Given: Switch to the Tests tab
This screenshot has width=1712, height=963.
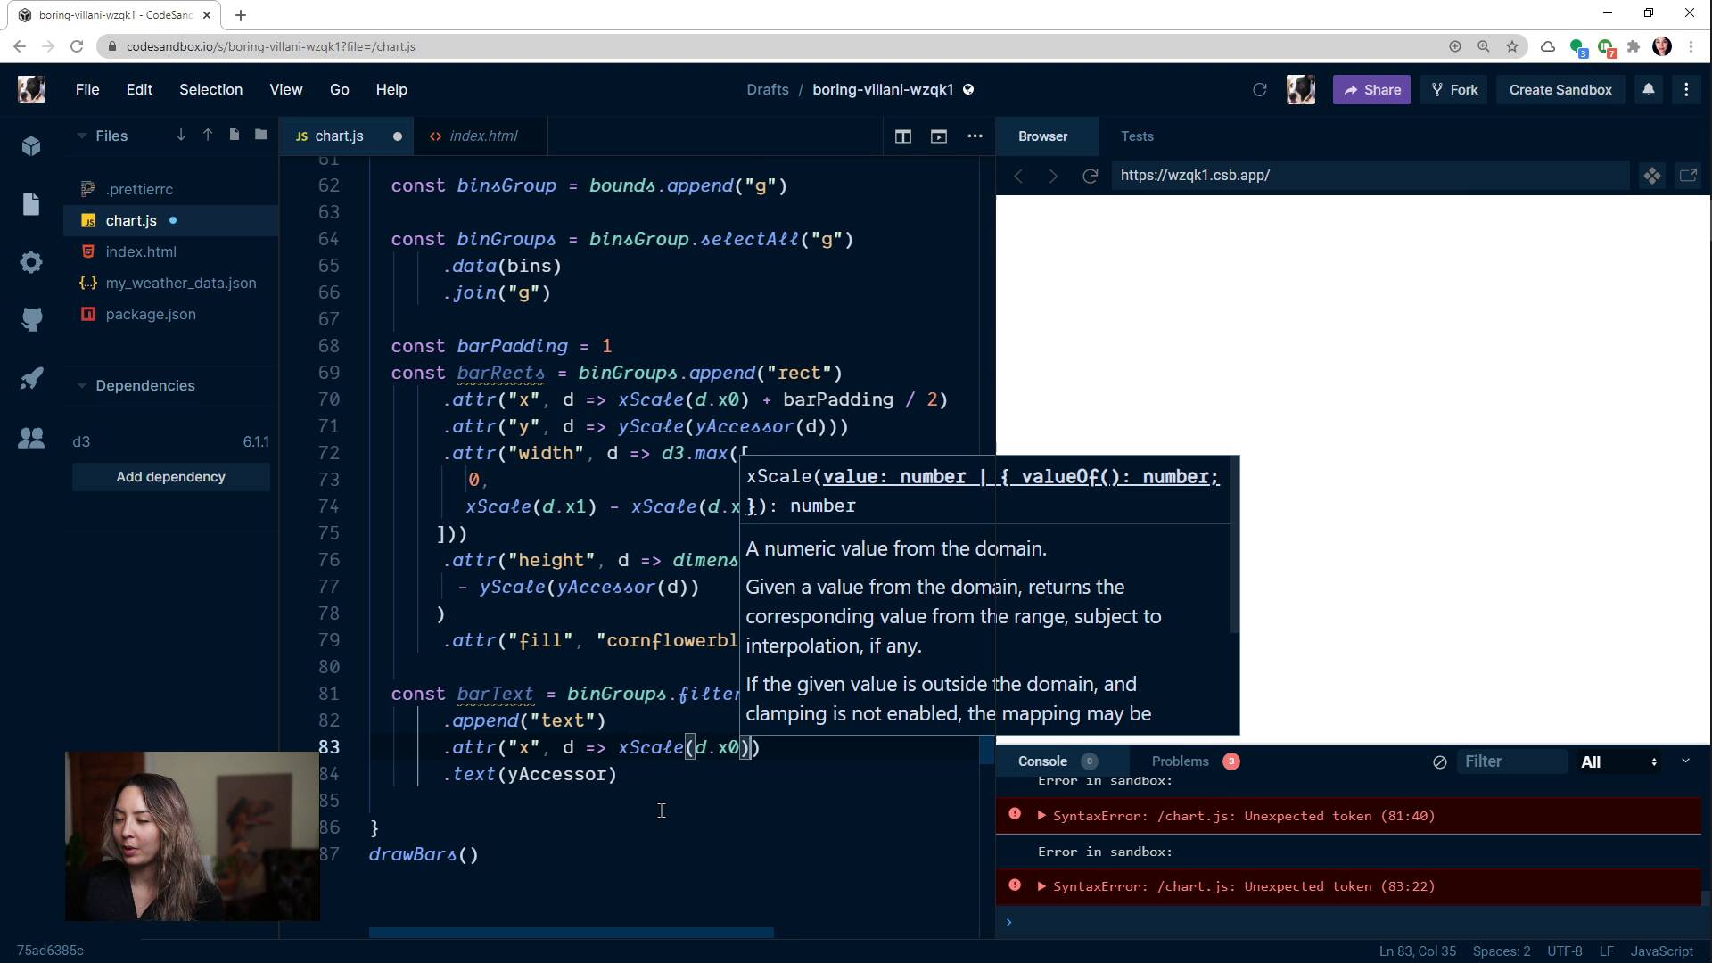Looking at the screenshot, I should coord(1137,136).
